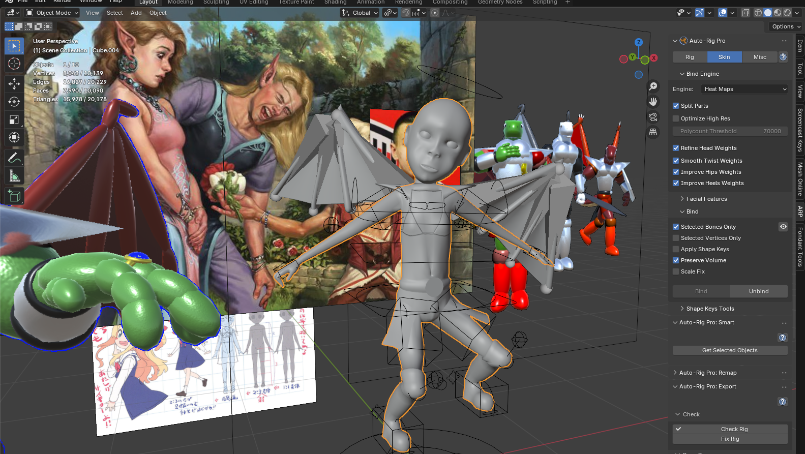Enable Optimize High Res checkbox

point(676,118)
